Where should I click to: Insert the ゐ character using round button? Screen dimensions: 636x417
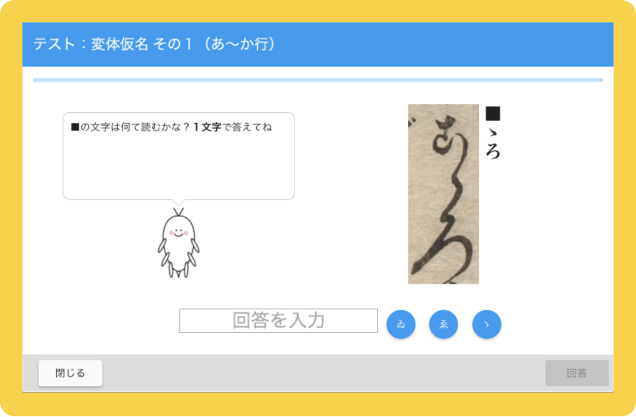[x=401, y=324]
